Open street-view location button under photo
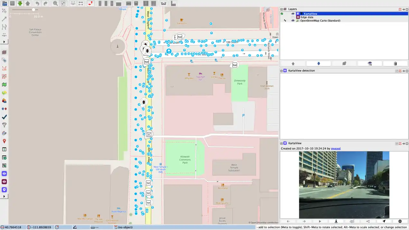 336,221
